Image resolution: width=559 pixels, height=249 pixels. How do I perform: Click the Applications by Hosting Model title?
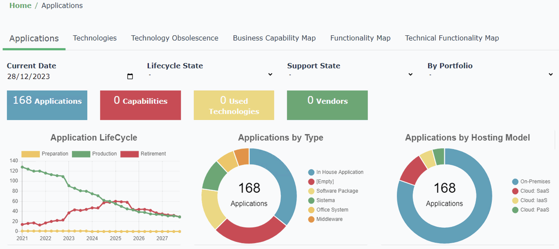[468, 137]
